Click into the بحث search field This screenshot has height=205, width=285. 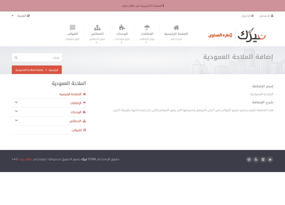(39, 58)
